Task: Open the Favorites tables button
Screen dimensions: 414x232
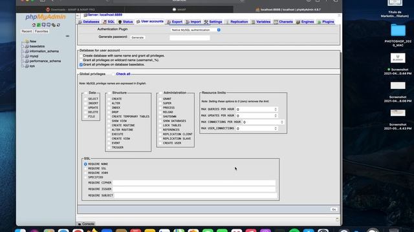Action: [41, 32]
